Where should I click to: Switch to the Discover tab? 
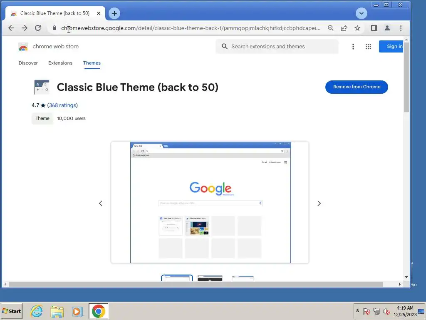point(28,63)
